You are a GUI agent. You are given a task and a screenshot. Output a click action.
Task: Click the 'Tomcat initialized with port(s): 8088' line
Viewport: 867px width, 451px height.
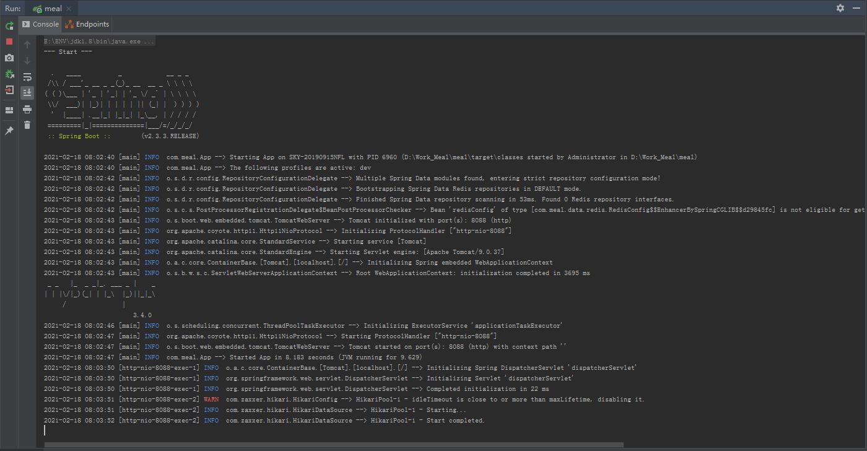[277, 221]
